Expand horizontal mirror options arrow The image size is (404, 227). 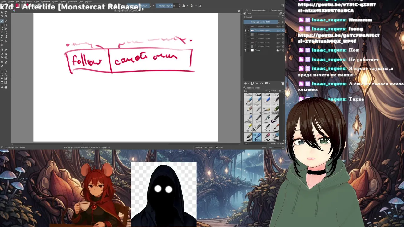coord(188,6)
